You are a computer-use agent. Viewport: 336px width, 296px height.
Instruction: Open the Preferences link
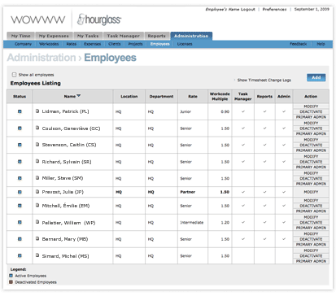pos(274,9)
